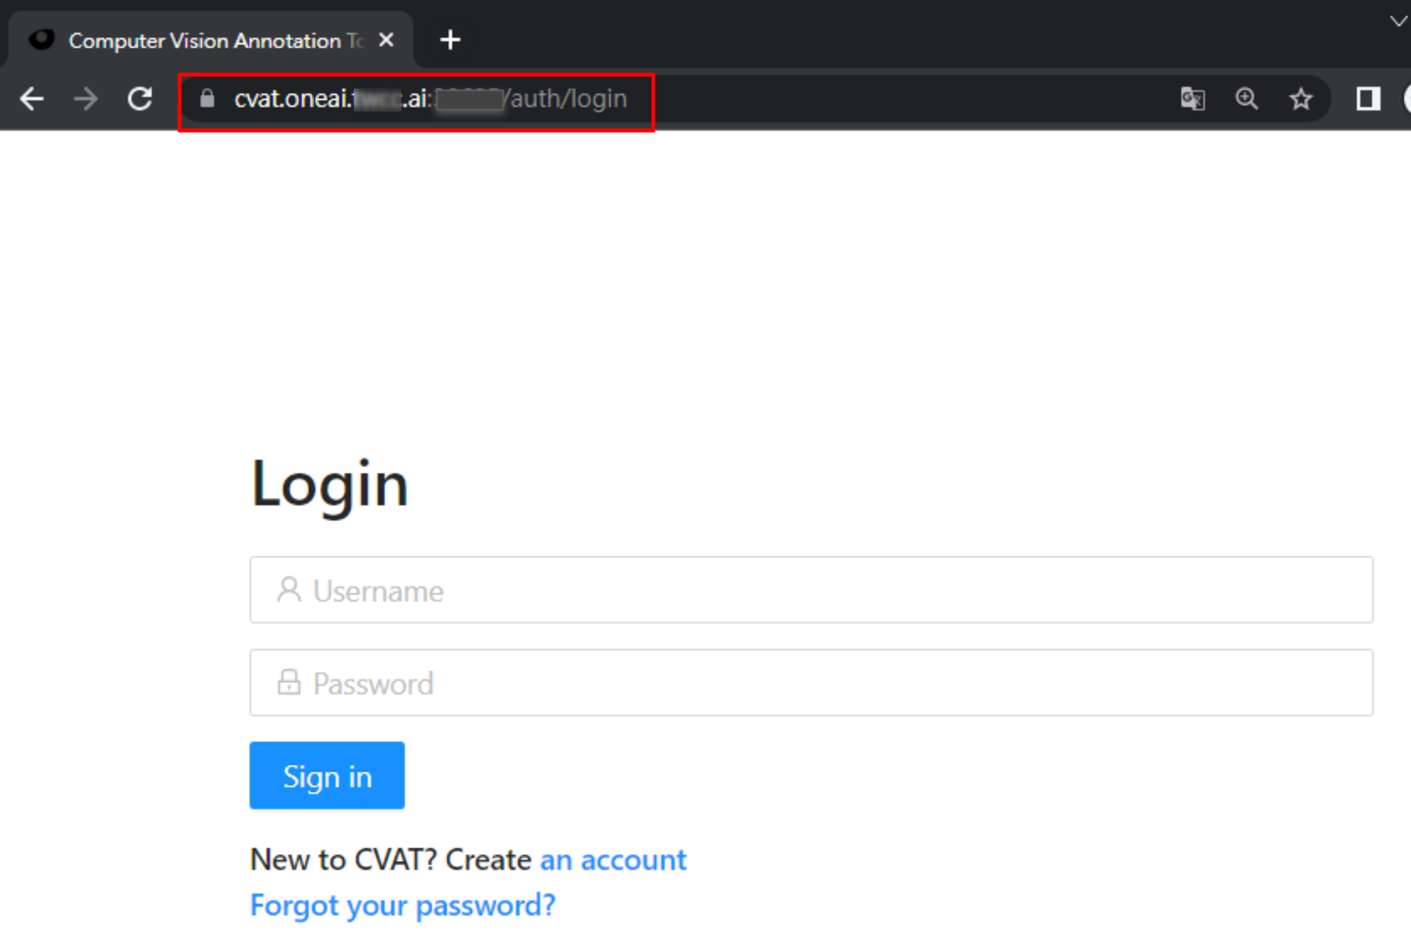Screen dimensions: 1411x941
Task: Click the blue Sign in button
Action: 327,775
